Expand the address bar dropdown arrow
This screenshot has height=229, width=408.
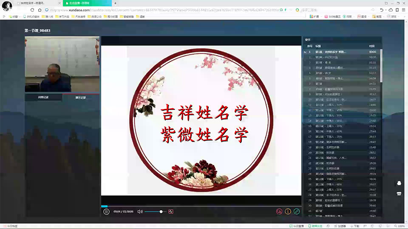point(291,10)
